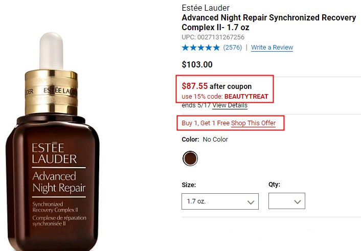Click the third blue rating star
The height and width of the screenshot is (251, 361).
[201, 48]
